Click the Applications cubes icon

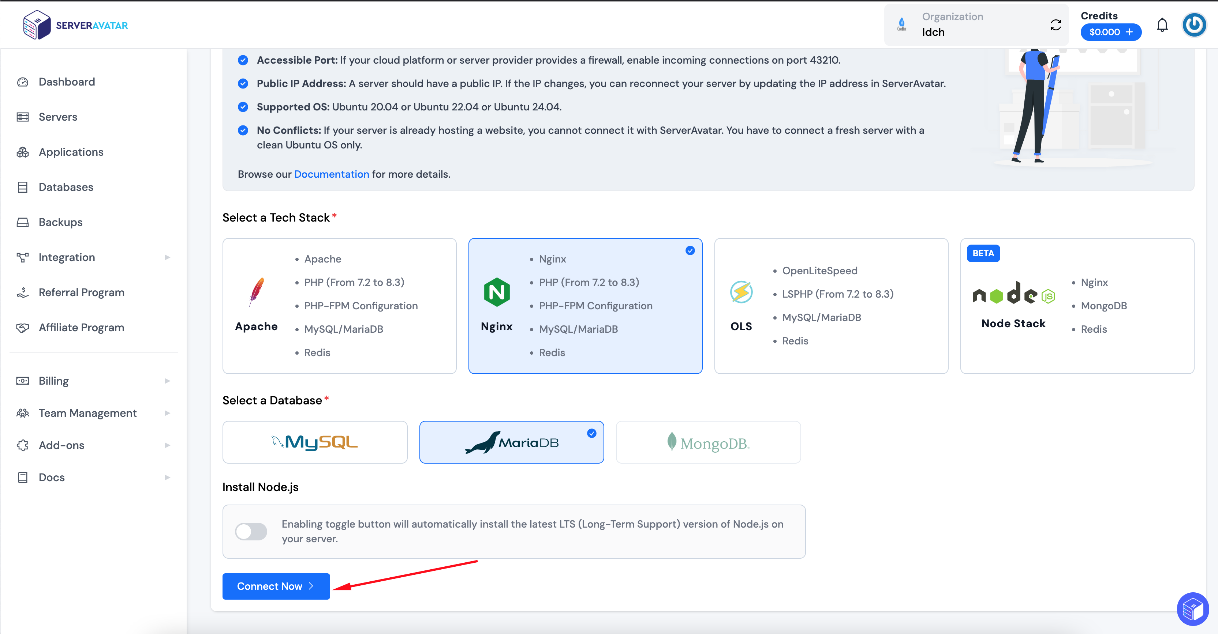click(x=23, y=152)
